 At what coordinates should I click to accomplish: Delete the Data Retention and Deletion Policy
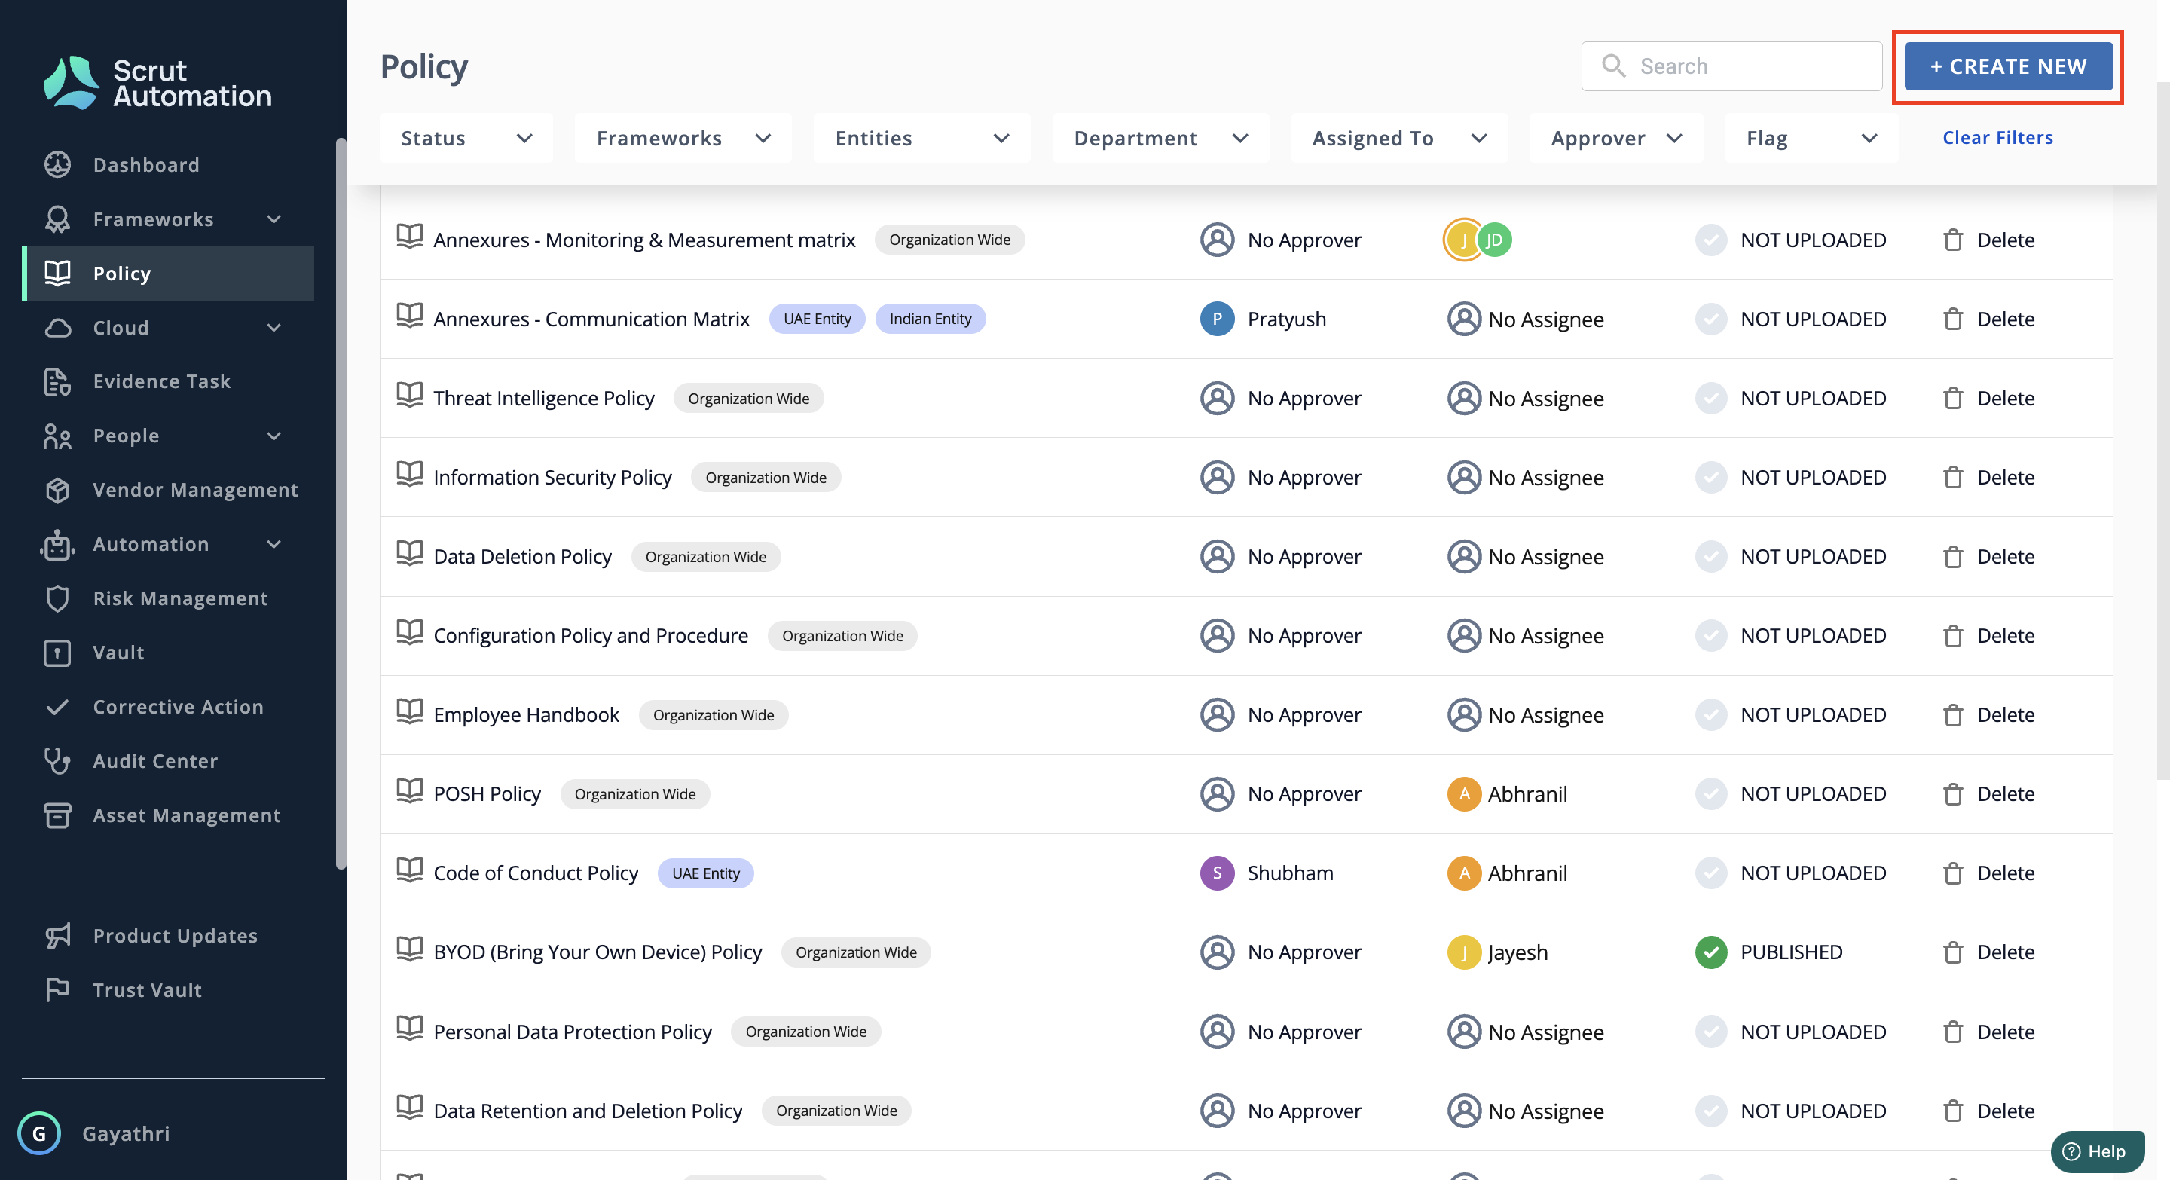1988,1111
